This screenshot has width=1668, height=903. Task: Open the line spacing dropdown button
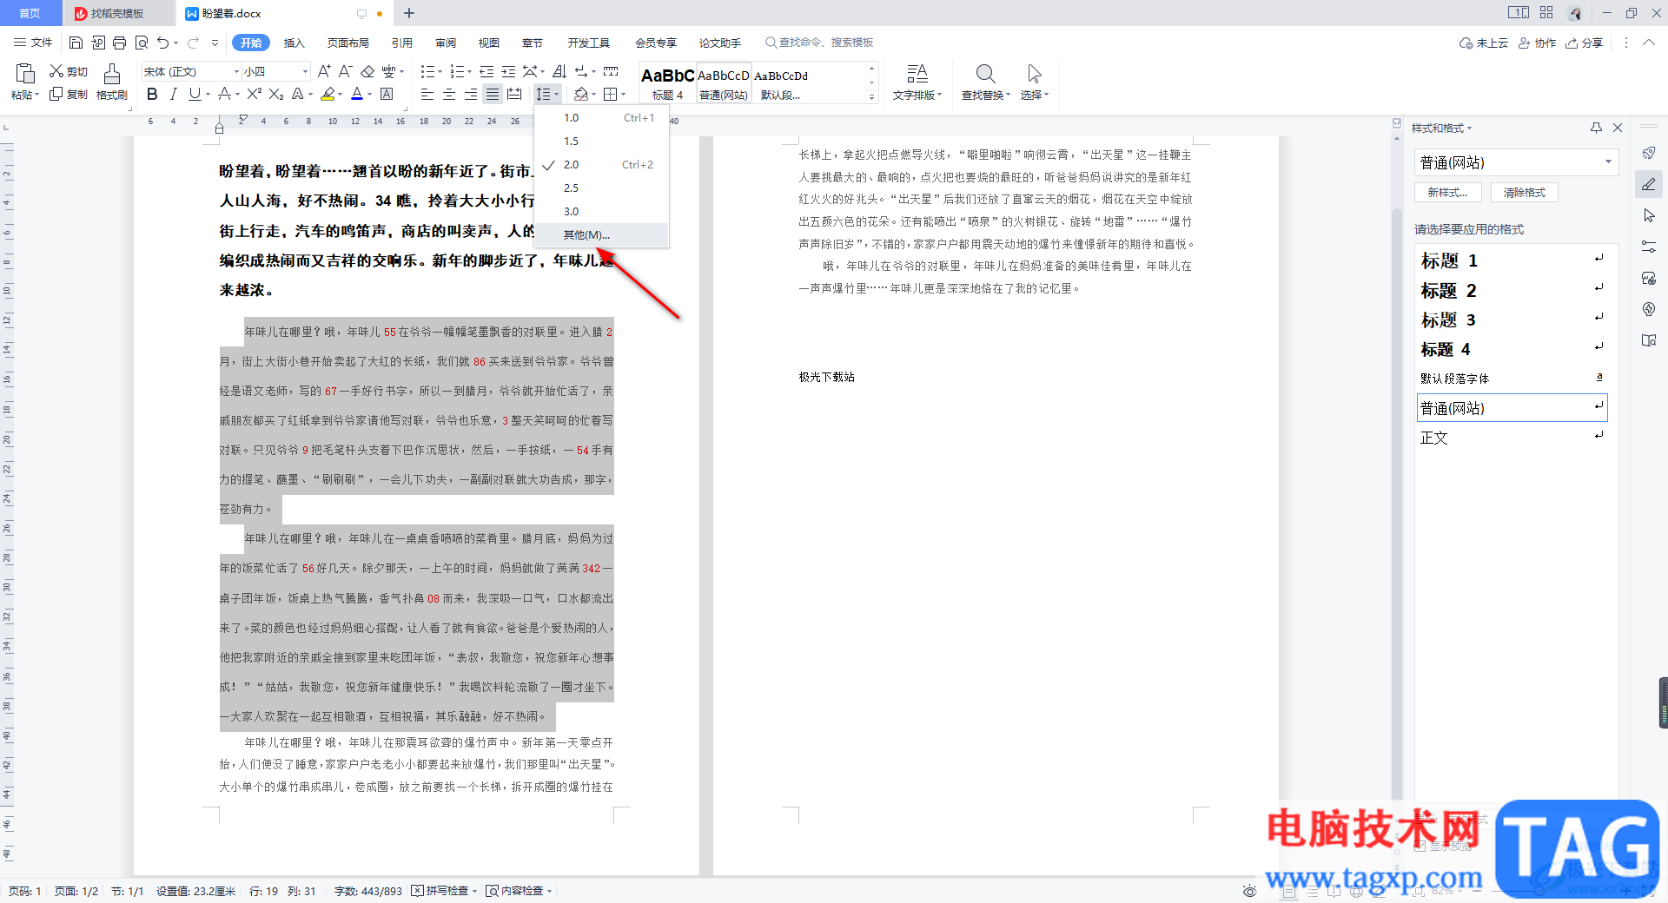(x=547, y=94)
